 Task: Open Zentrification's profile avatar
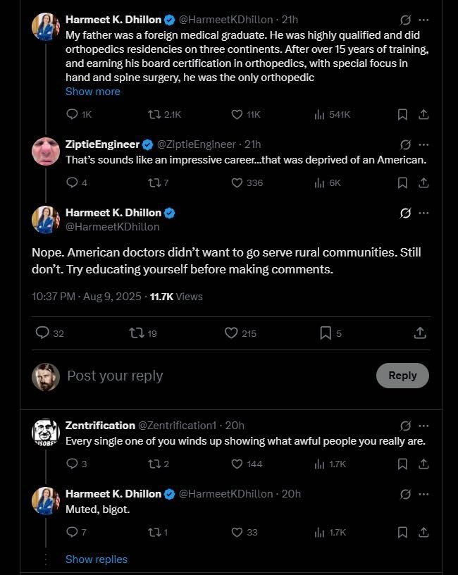tap(46, 432)
